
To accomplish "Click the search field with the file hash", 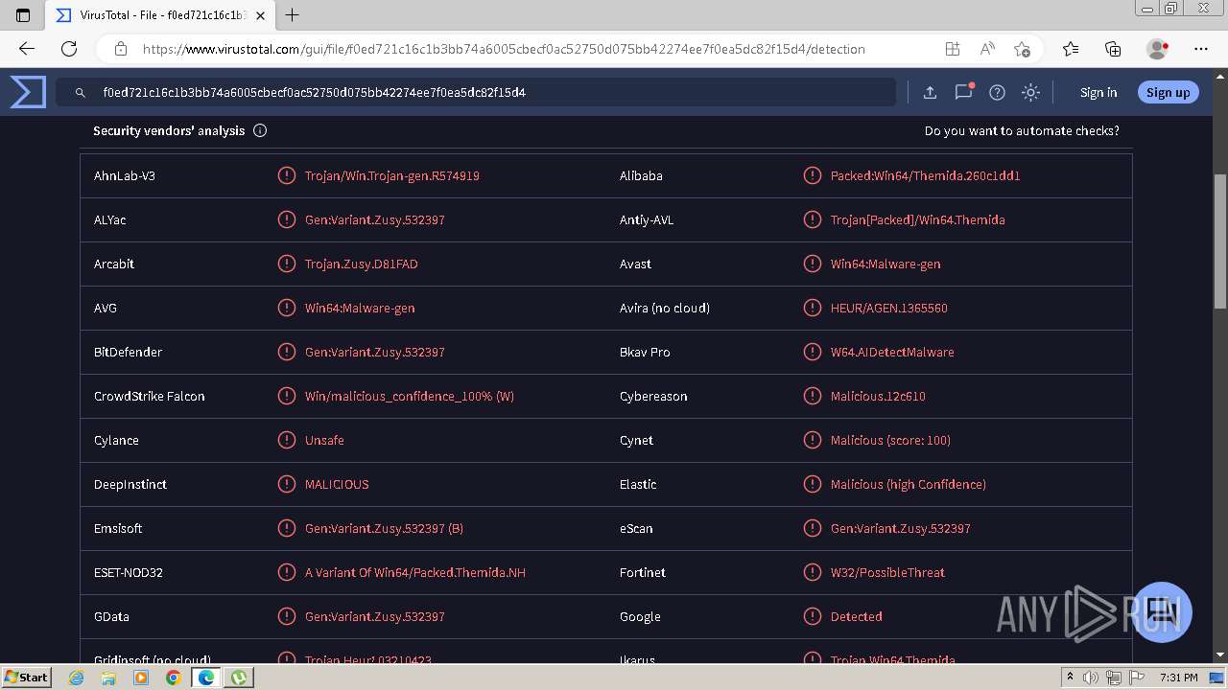I will tap(475, 92).
